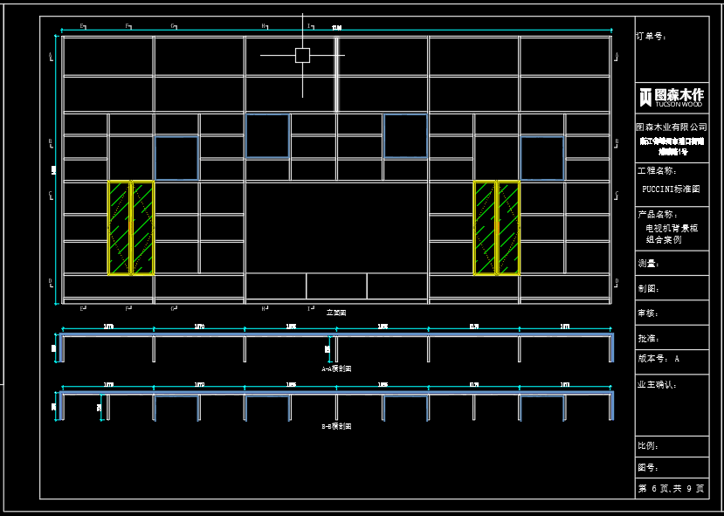
Task: Select the leftmost green hatched door panel
Action: tap(120, 228)
